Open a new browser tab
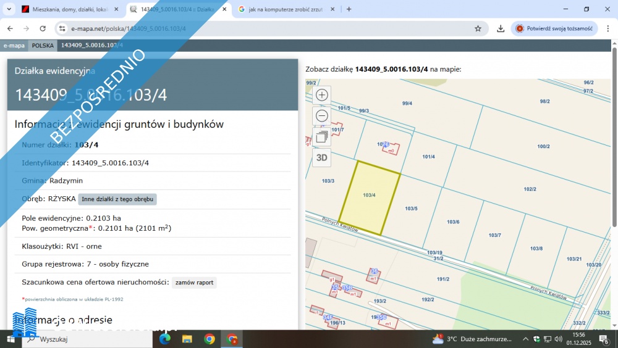This screenshot has width=618, height=348. coord(349,9)
